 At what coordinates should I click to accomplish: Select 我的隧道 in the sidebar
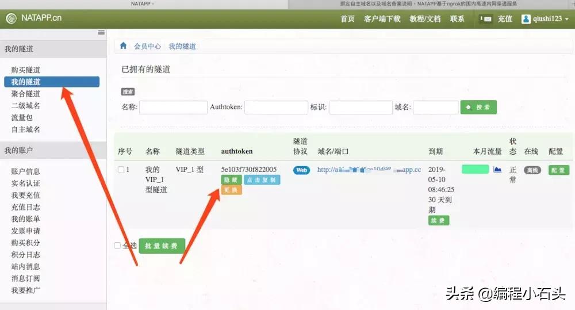pos(52,82)
